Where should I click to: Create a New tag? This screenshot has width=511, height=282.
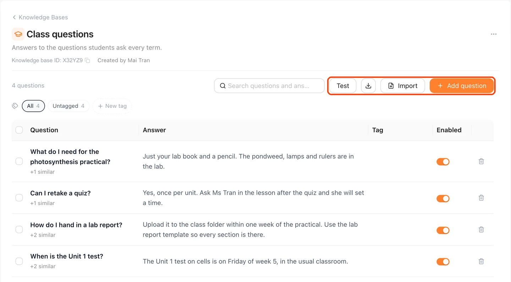pos(112,106)
